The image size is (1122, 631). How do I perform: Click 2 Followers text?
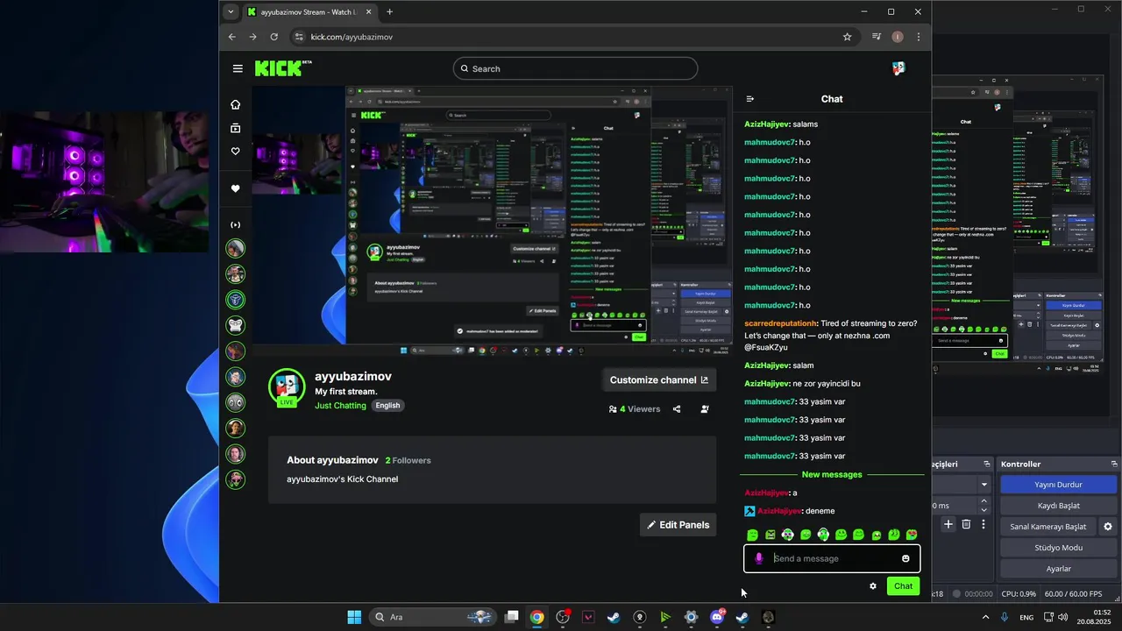[408, 460]
